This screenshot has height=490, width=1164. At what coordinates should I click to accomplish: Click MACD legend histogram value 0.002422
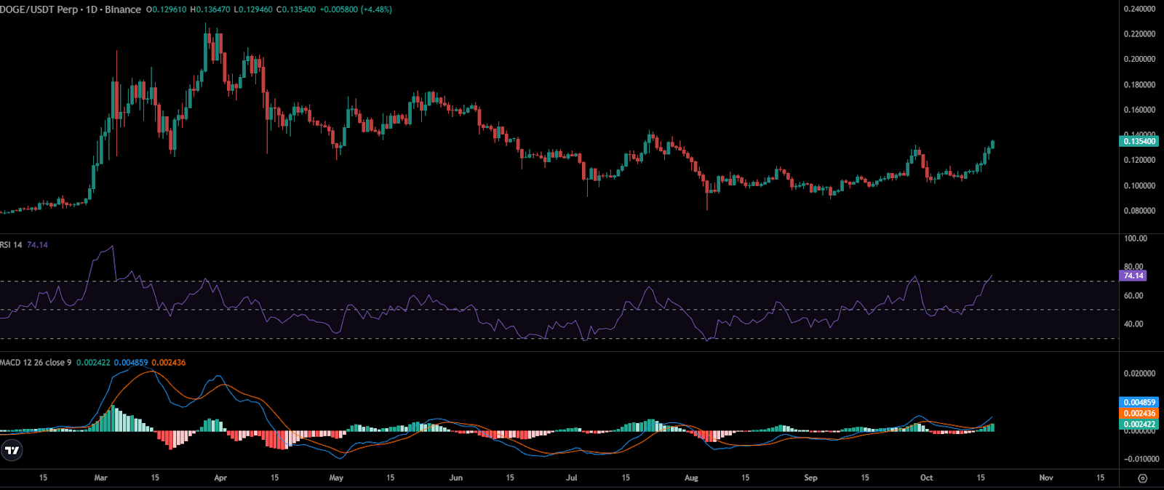pos(93,363)
